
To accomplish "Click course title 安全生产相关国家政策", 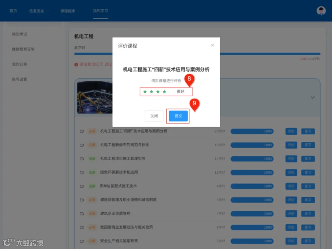I will point(119,241).
